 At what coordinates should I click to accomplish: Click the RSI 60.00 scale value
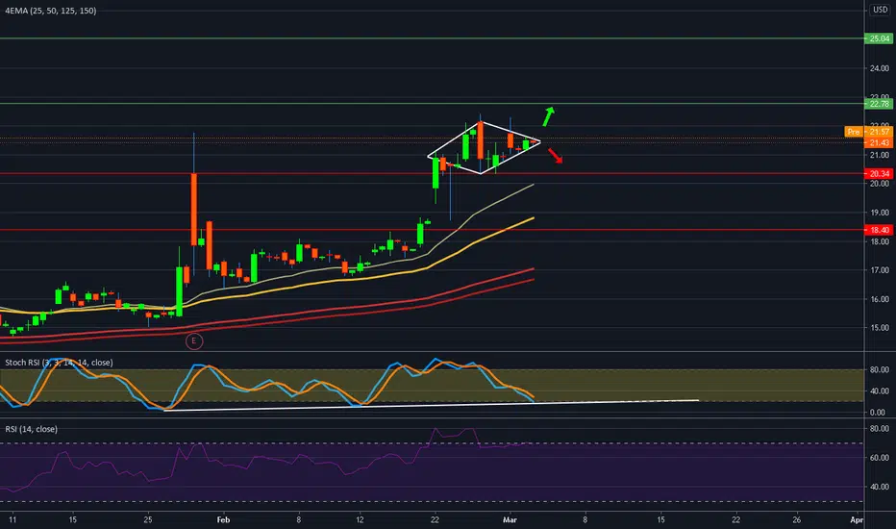(880, 458)
